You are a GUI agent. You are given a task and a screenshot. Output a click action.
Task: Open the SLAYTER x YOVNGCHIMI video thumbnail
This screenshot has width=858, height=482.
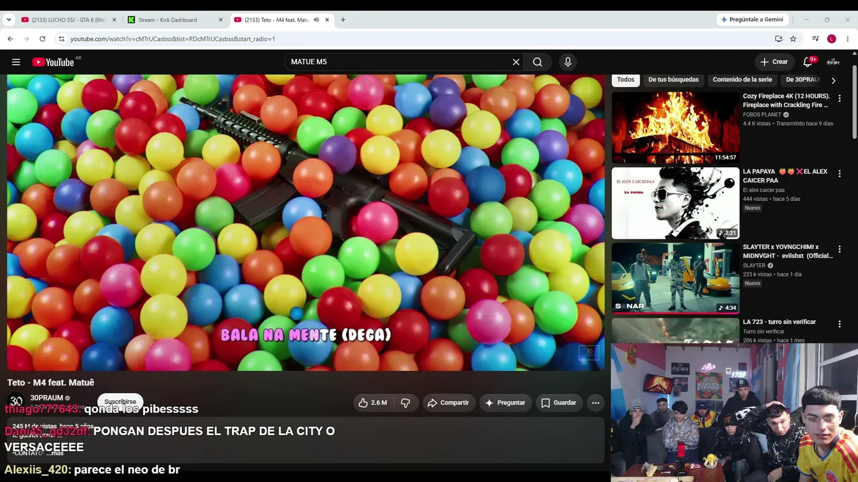point(675,278)
